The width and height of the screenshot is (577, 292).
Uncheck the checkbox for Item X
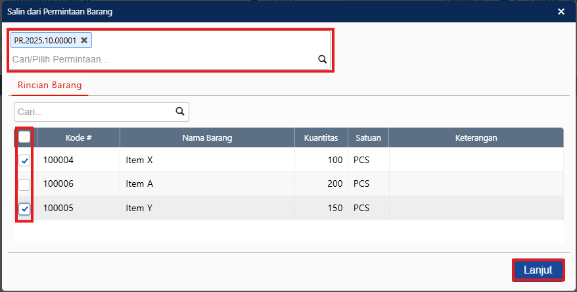24,160
